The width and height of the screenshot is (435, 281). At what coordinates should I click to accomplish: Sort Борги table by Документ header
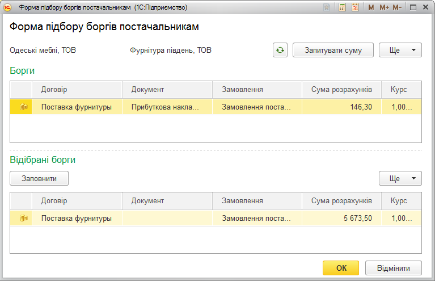point(167,90)
